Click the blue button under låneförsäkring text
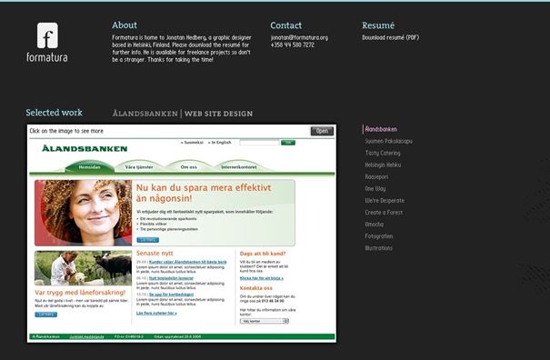 point(46,315)
